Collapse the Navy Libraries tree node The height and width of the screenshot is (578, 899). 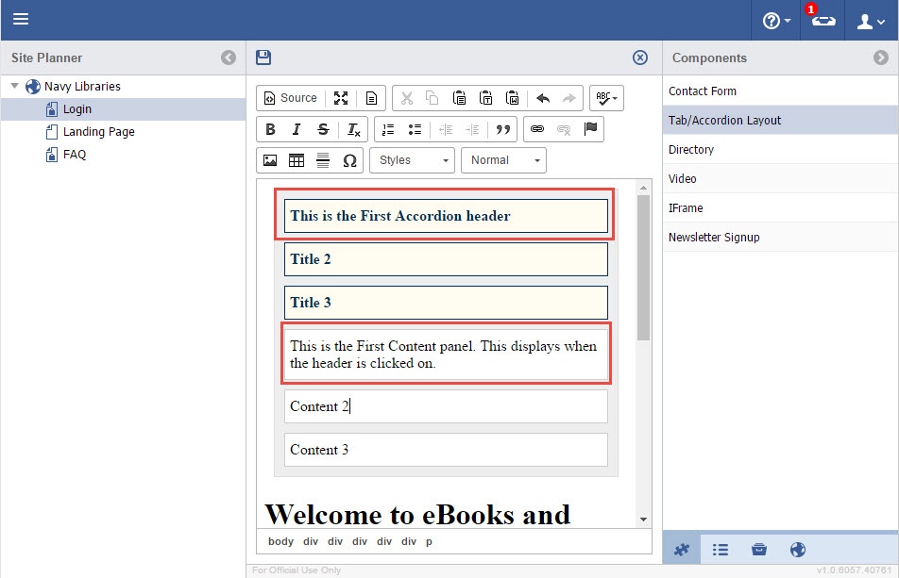(x=15, y=87)
